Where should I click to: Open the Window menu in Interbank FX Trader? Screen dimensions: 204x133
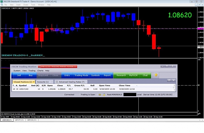tap(41, 5)
